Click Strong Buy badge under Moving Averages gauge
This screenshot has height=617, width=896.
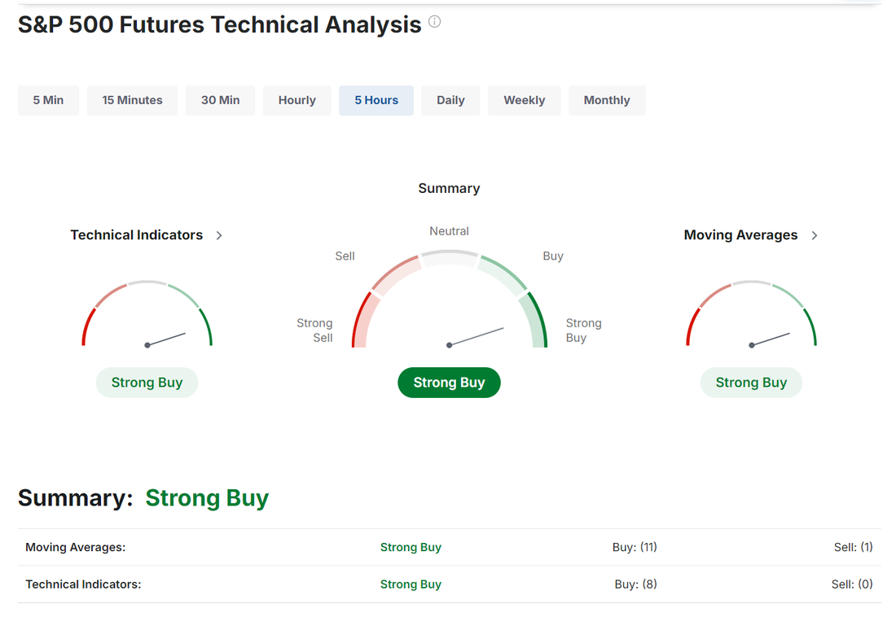(x=751, y=383)
